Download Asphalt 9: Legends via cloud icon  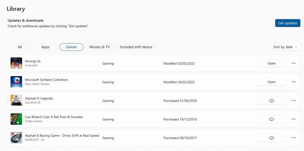pyautogui.click(x=271, y=100)
